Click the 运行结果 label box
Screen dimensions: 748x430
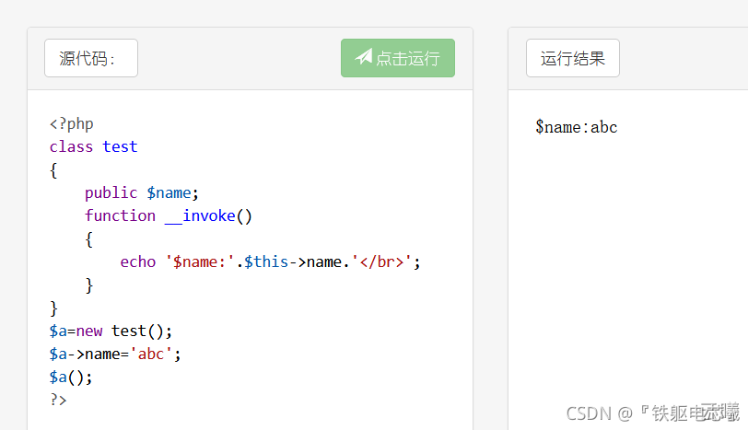coord(573,58)
